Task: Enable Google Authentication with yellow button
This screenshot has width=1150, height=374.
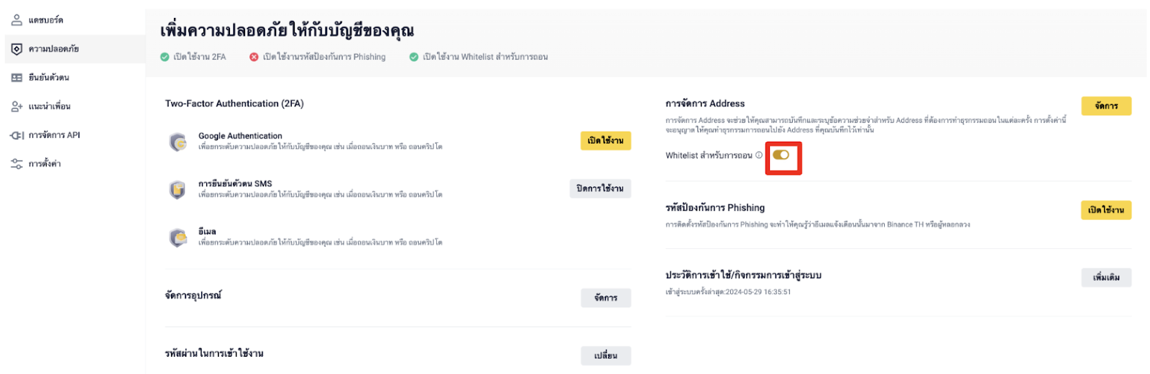Action: pos(605,141)
